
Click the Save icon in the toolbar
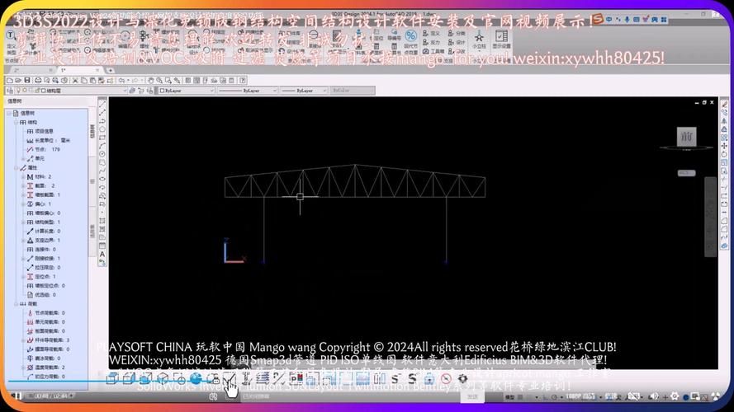[28, 80]
